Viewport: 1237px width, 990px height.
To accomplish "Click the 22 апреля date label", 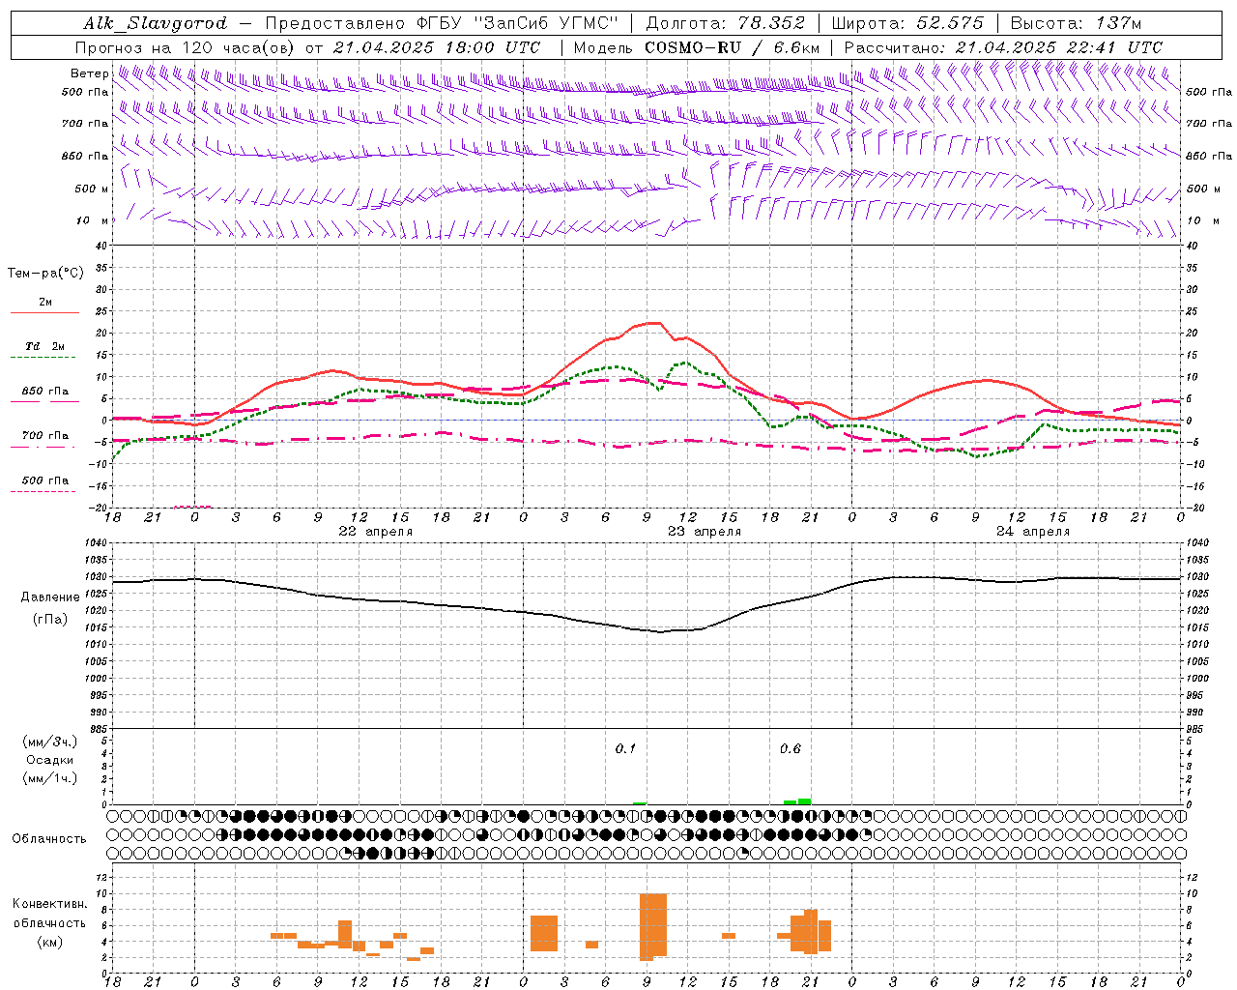I will 376,532.
